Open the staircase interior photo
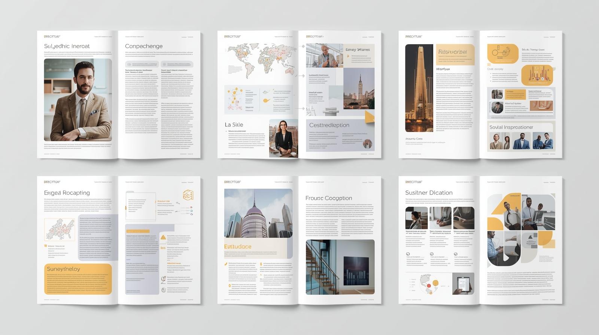The height and width of the screenshot is (335, 599). coord(340,267)
